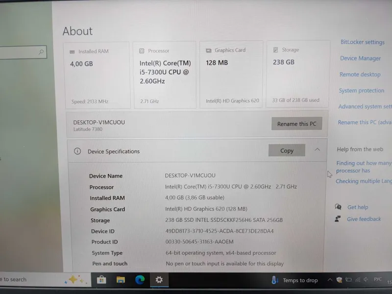Viewport: 392px width, 294px height.
Task: Click the No pen or touch input text
Action: [x=225, y=264]
